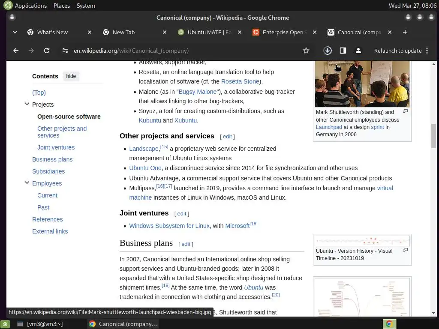Open the Chrome three-dot menu
This screenshot has height=329, width=439.
point(427,51)
